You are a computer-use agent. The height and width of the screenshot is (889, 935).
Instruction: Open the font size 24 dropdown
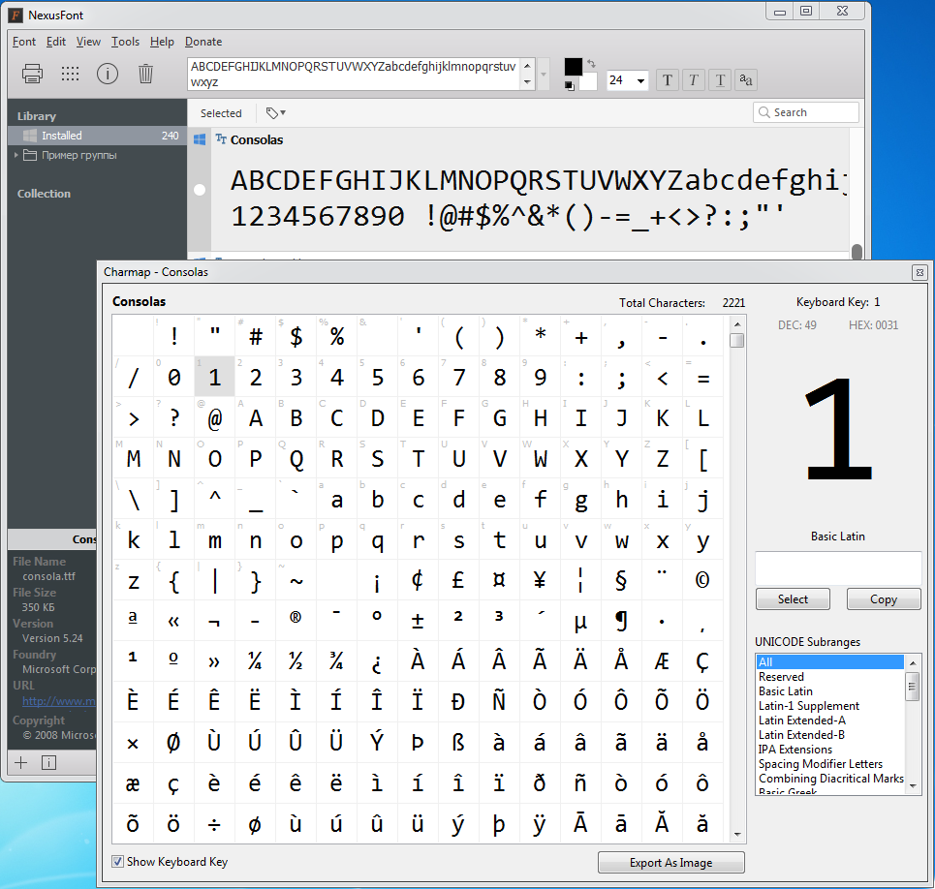coord(641,80)
